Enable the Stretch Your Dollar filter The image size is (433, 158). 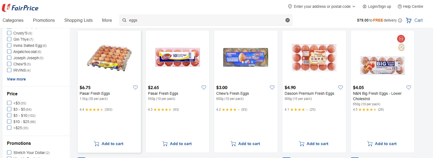coord(9,152)
